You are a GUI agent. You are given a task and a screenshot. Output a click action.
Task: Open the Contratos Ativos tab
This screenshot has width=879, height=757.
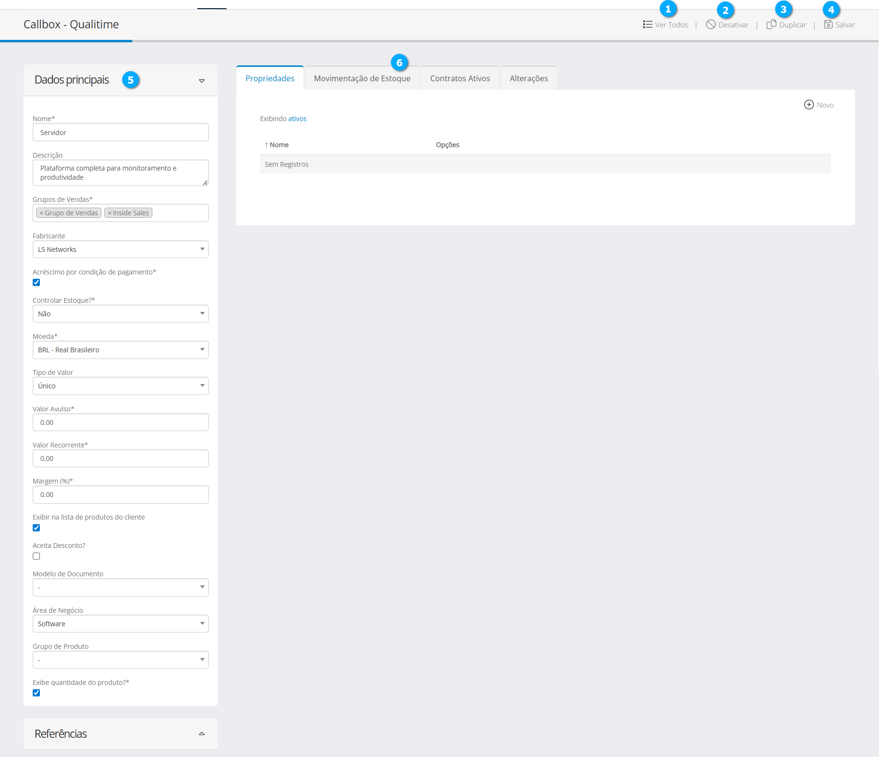click(460, 78)
